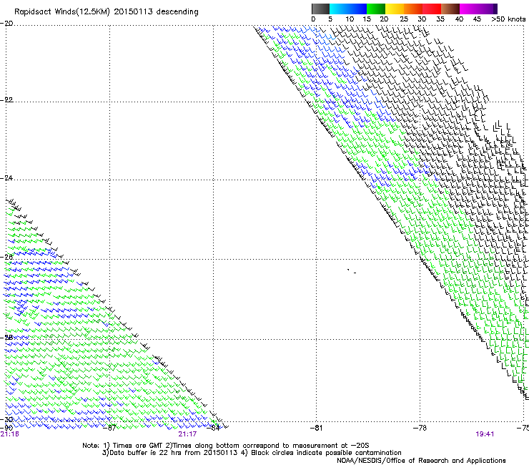
Task: Click the 'Data buffer is 22 hrs' note line
Action: (x=252, y=453)
